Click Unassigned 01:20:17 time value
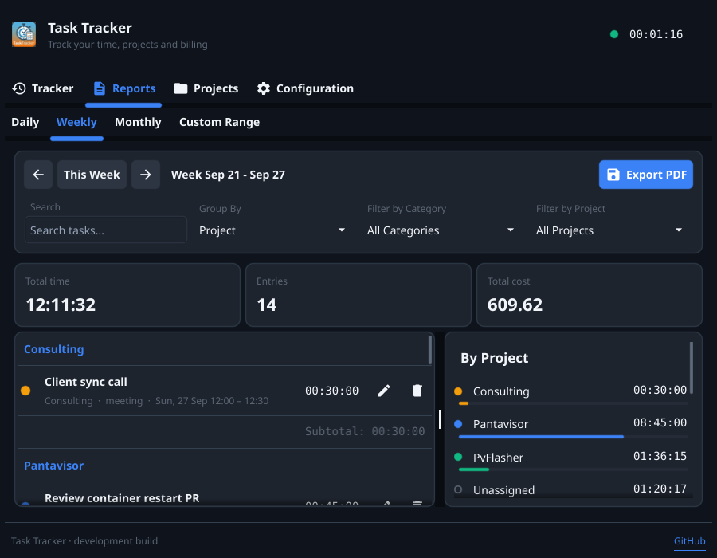This screenshot has width=717, height=558. [x=660, y=489]
